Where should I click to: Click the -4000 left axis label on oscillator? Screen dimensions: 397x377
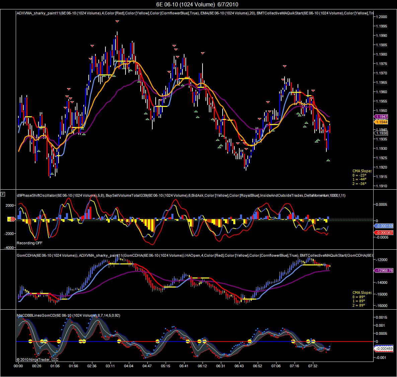point(9,248)
